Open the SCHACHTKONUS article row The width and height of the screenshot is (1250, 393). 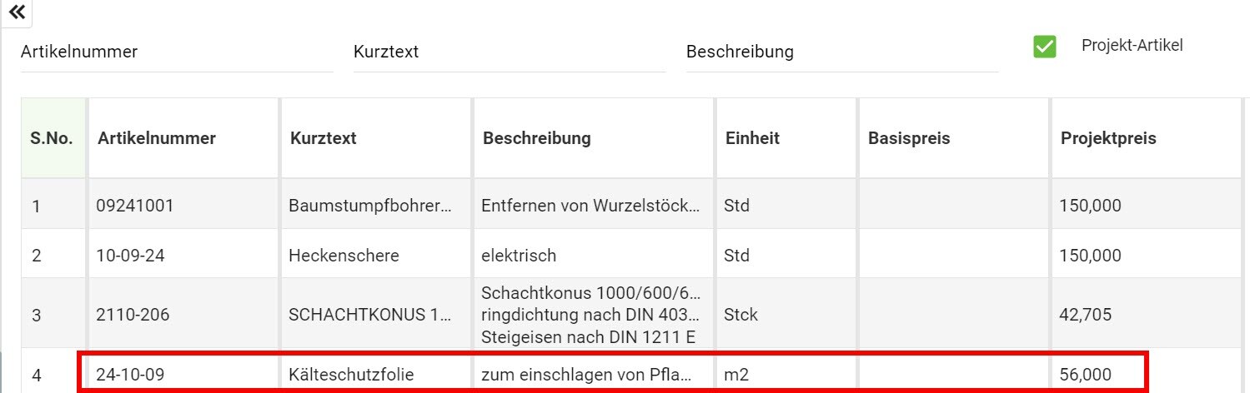point(370,316)
